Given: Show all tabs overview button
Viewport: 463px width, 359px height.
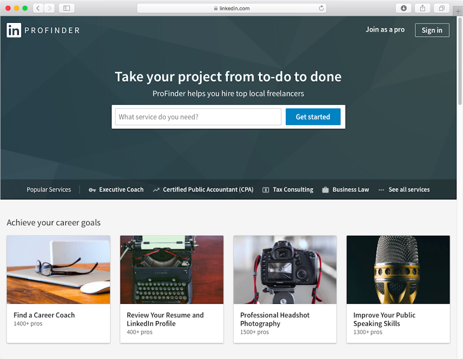Looking at the screenshot, I should pyautogui.click(x=441, y=8).
